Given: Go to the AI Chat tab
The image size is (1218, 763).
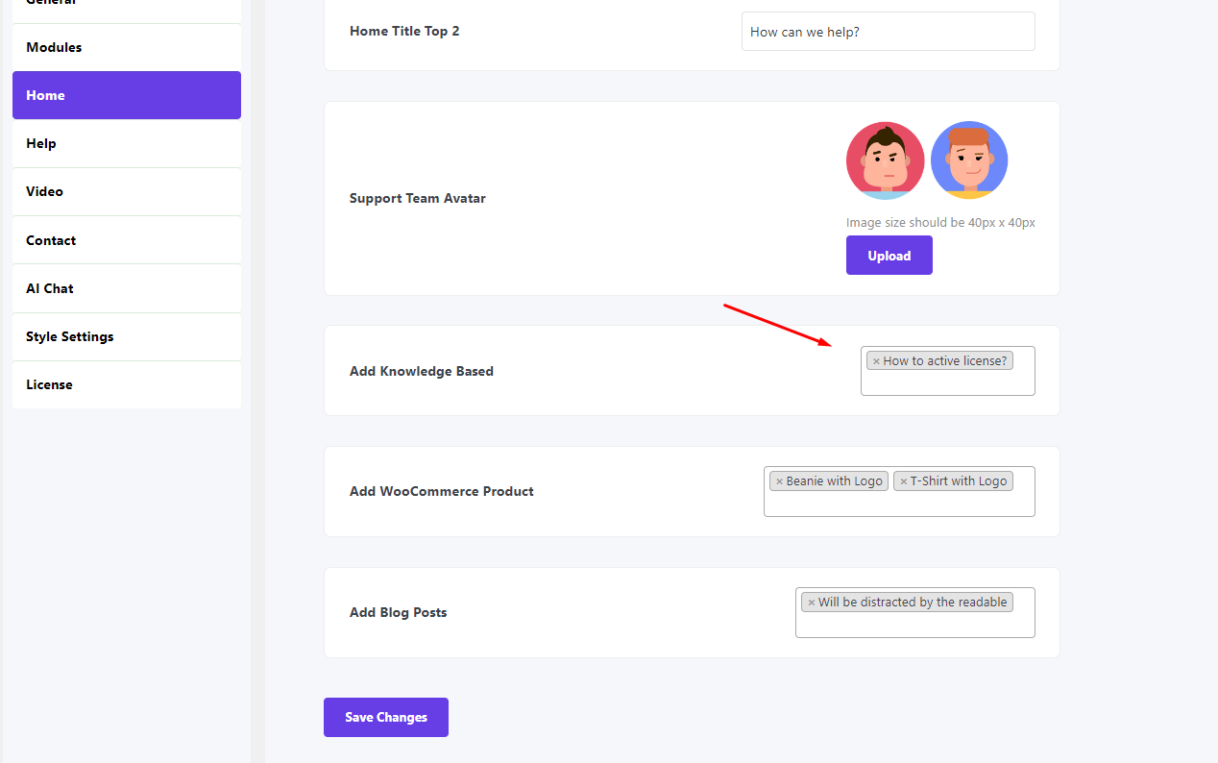Looking at the screenshot, I should pos(126,288).
